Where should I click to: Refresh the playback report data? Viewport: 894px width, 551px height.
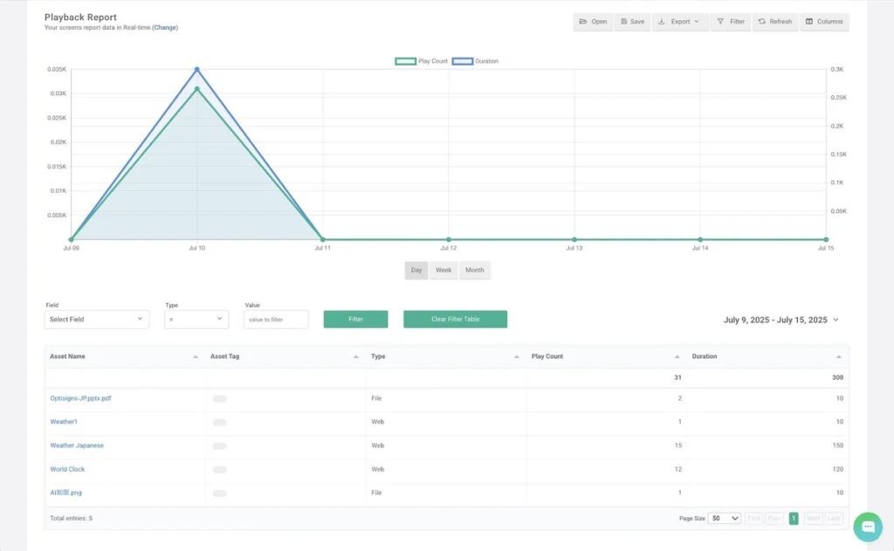click(774, 22)
